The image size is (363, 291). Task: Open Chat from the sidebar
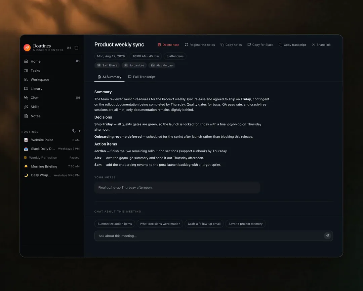52,98
